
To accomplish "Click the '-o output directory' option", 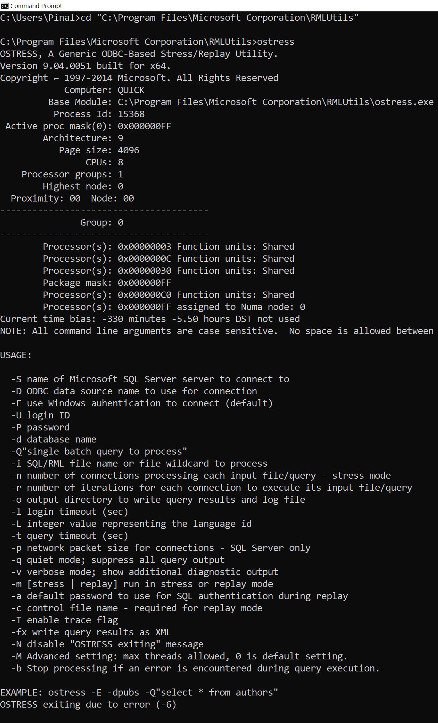I will point(158,500).
